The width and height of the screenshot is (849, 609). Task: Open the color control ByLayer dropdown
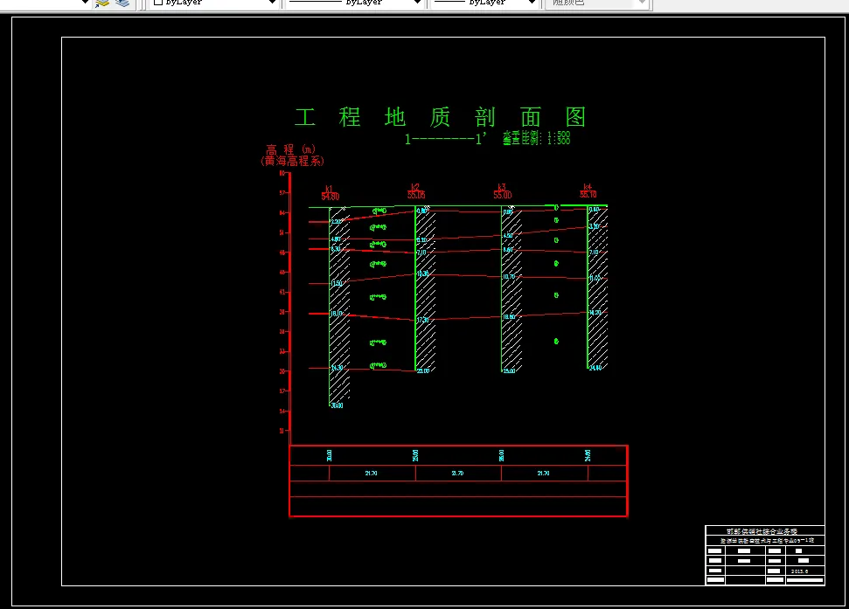pos(213,3)
